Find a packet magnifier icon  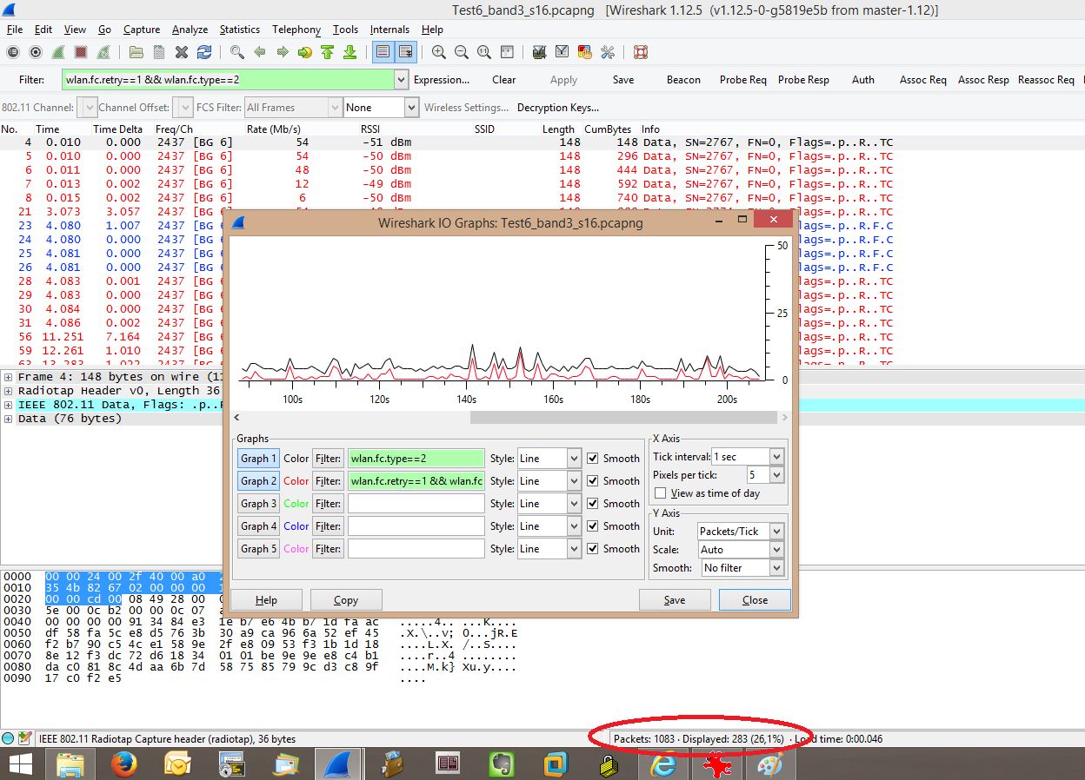click(x=236, y=52)
